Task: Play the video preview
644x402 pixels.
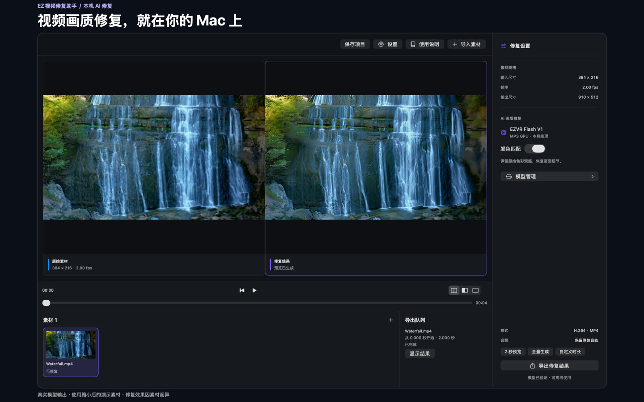Action: tap(254, 290)
